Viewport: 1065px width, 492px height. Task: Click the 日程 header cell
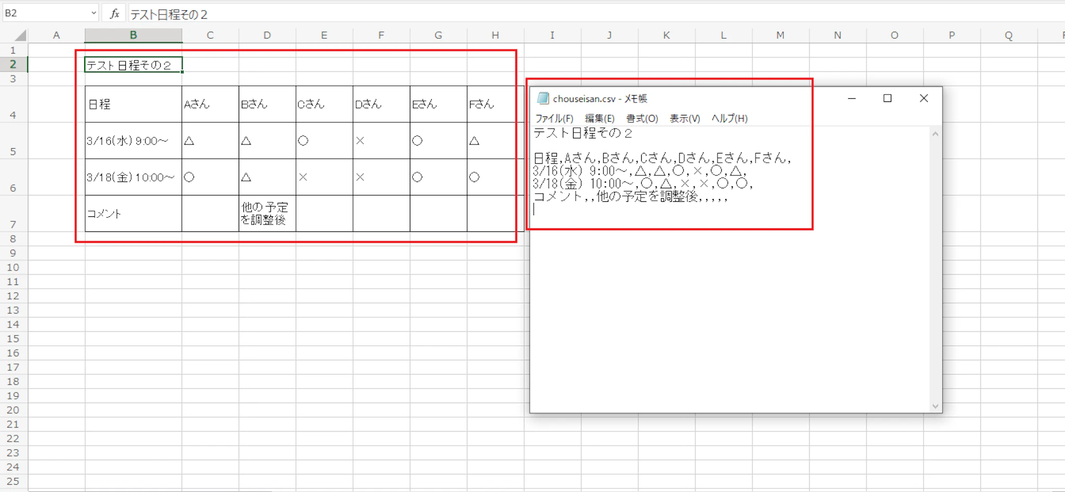(133, 104)
